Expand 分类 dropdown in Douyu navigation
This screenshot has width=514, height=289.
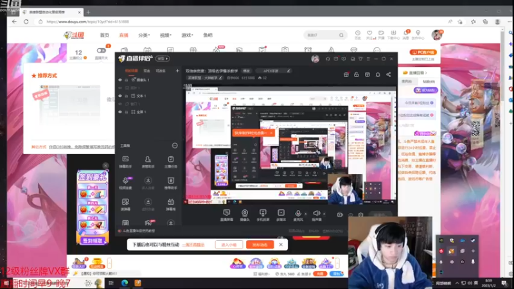[x=144, y=35]
